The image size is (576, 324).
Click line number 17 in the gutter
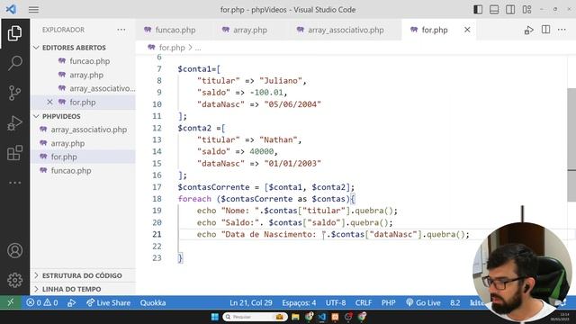tap(157, 187)
